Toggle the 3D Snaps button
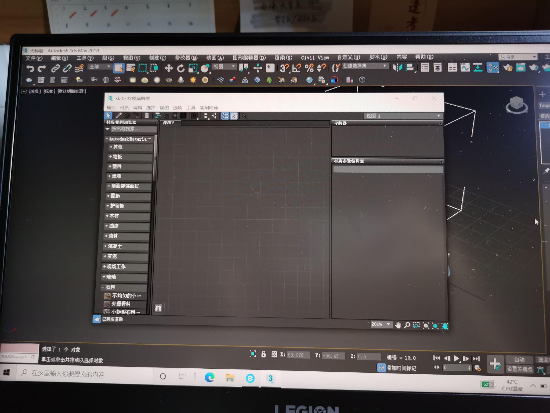550x413 pixels. (x=284, y=68)
